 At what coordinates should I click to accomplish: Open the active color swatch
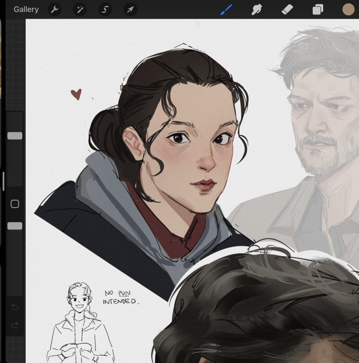348,10
